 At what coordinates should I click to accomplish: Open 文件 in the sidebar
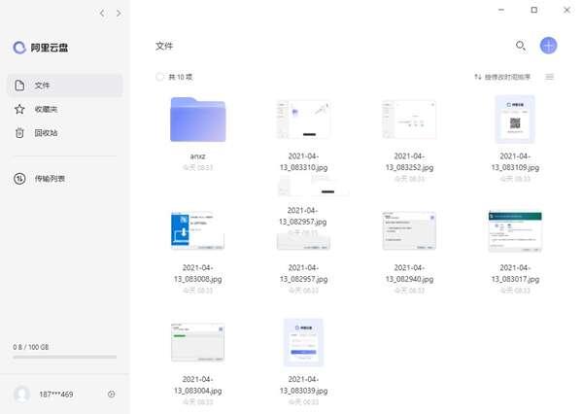click(x=42, y=86)
